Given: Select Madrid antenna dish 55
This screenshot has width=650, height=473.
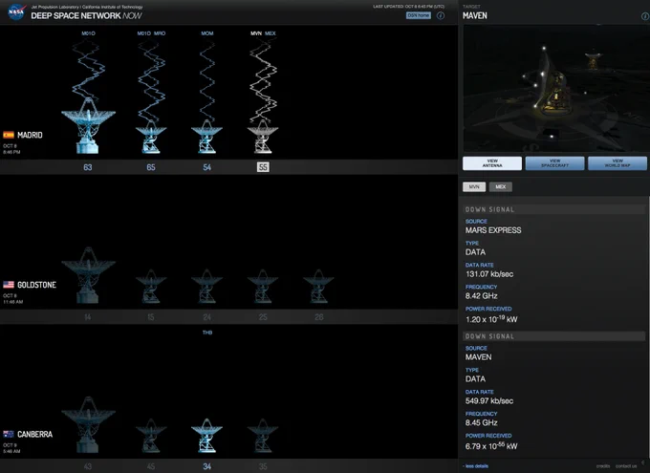Looking at the screenshot, I should (263, 137).
